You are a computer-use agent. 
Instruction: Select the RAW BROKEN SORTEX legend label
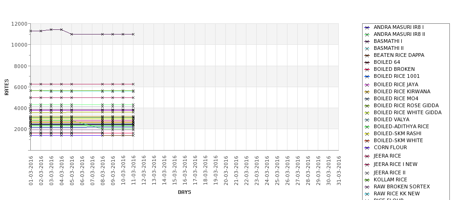[x=402, y=186]
